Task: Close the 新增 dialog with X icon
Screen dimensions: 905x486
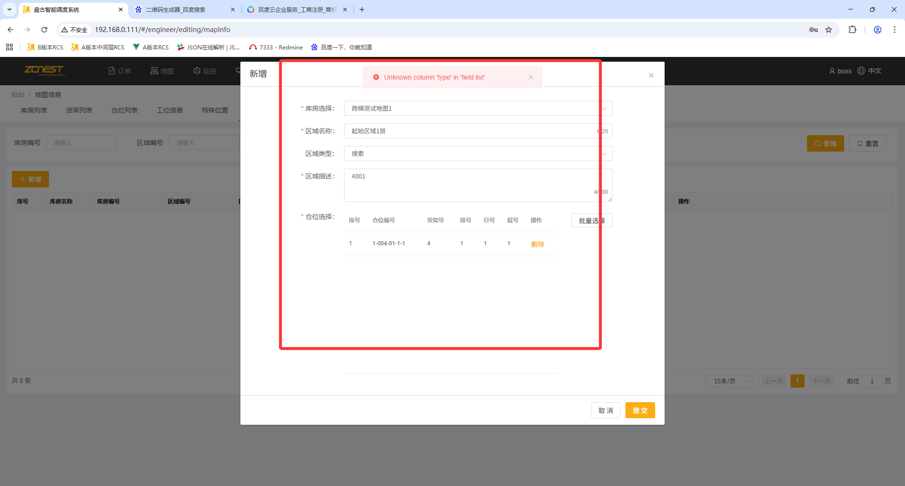Action: click(x=651, y=75)
